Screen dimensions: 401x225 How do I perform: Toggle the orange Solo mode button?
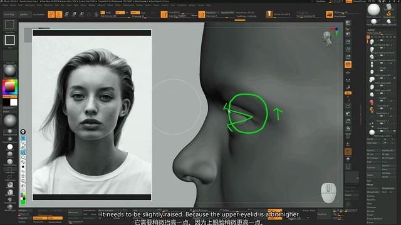pyautogui.click(x=348, y=152)
